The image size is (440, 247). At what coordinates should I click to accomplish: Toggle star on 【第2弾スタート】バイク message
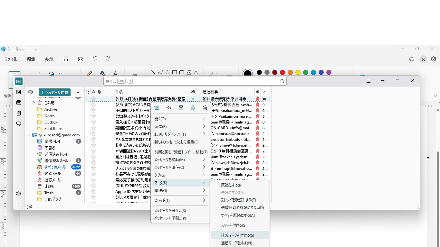click(x=93, y=116)
